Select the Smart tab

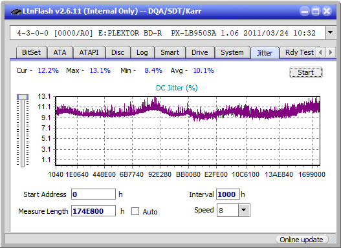click(170, 52)
